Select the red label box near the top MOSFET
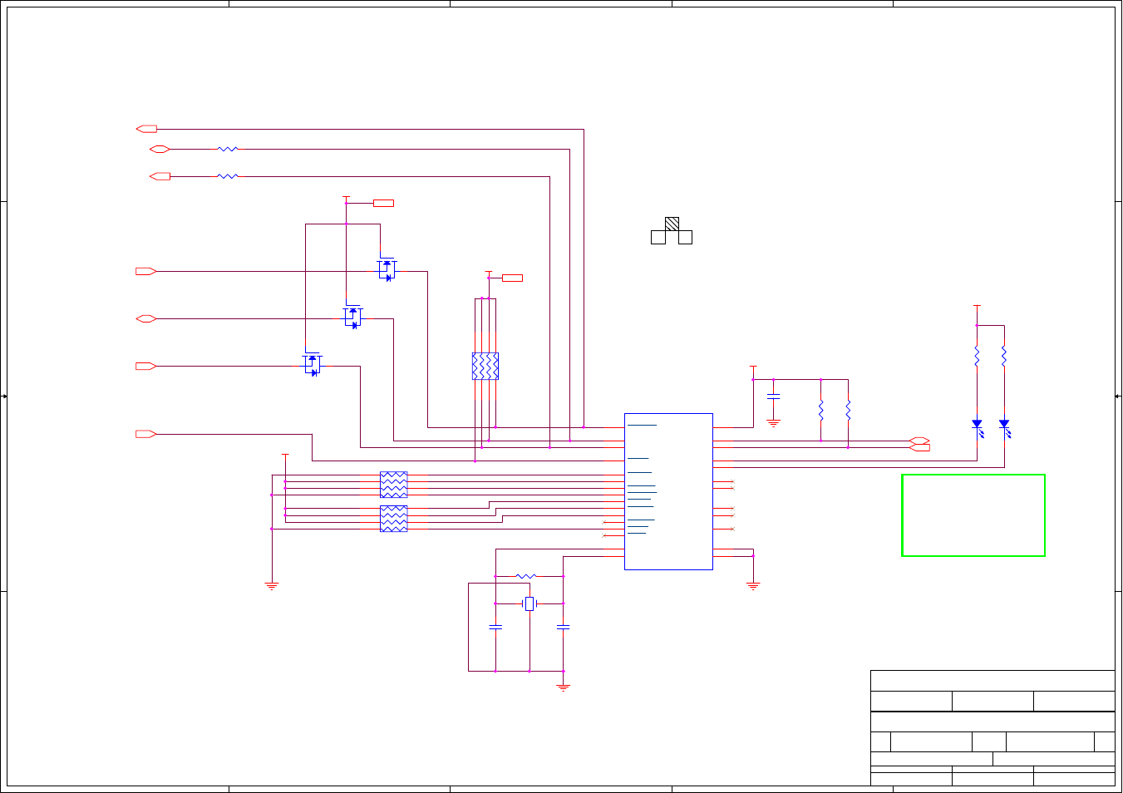 [x=383, y=203]
